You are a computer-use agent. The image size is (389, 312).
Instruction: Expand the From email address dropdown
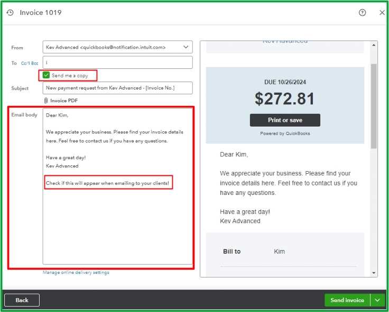coord(186,47)
